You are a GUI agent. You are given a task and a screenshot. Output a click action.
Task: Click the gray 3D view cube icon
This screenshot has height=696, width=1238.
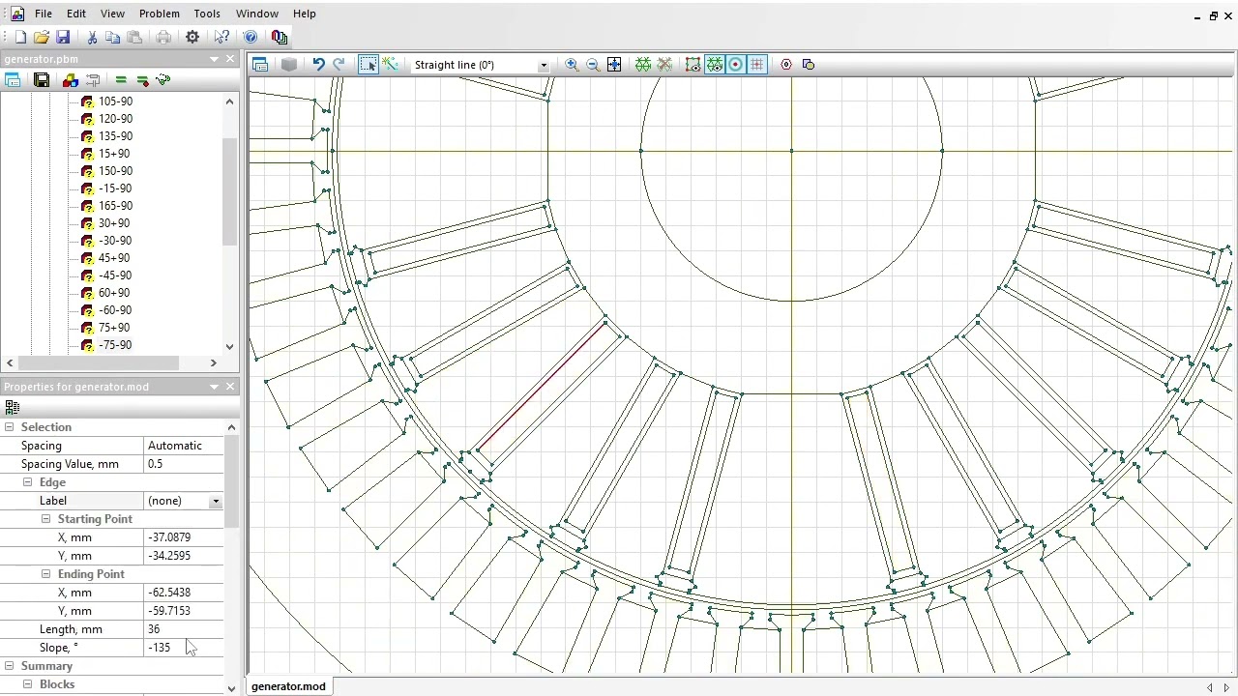tap(288, 65)
